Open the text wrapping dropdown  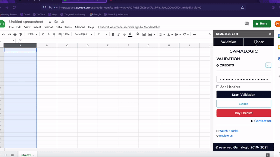(178, 34)
